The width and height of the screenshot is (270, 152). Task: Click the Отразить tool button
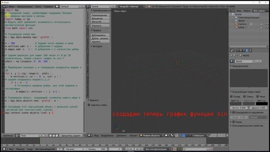coord(100,26)
